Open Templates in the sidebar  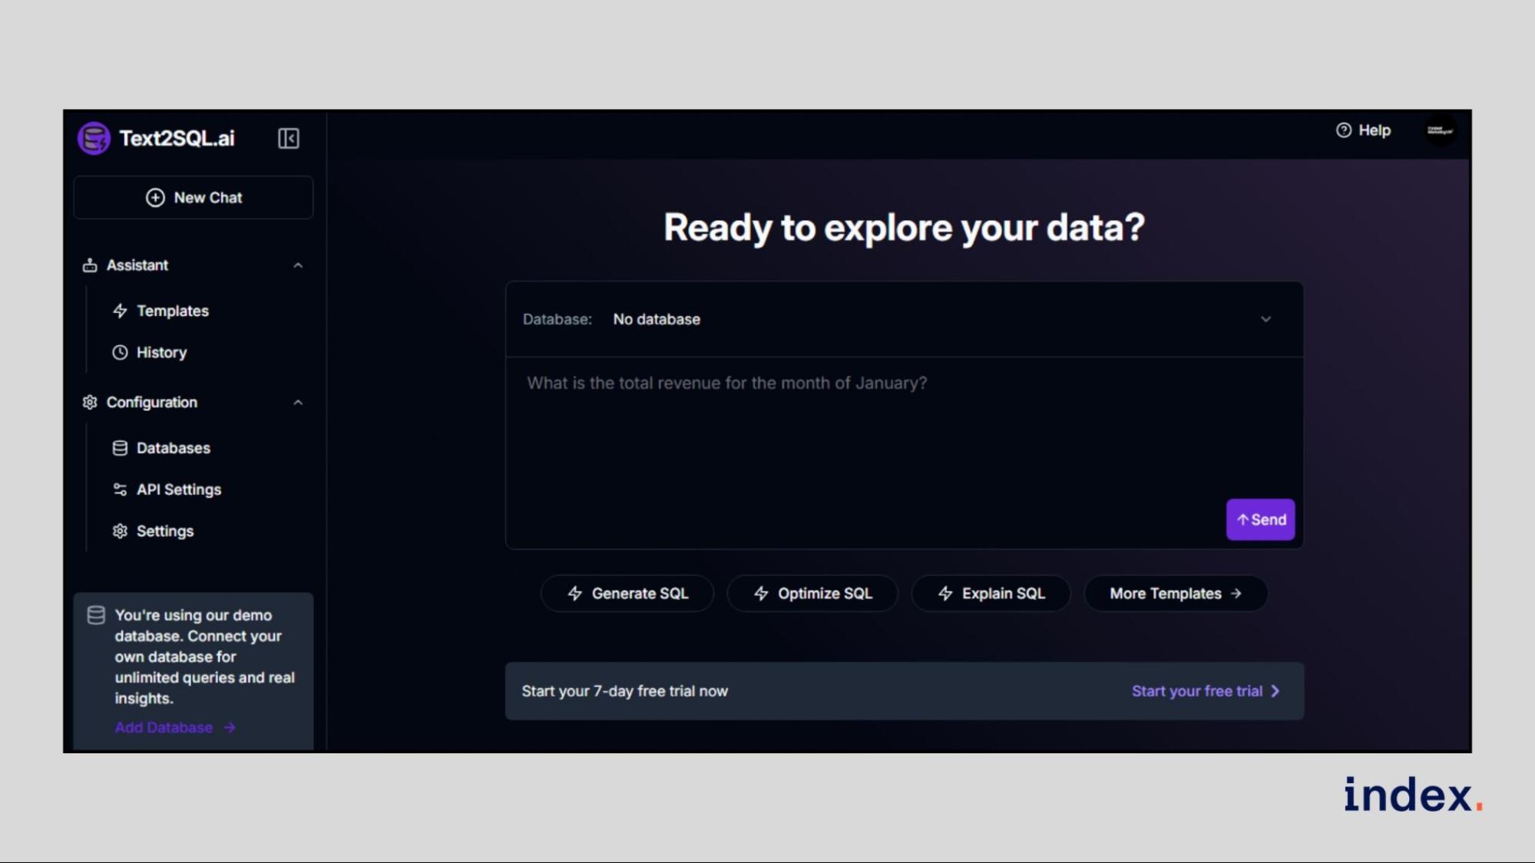click(172, 311)
